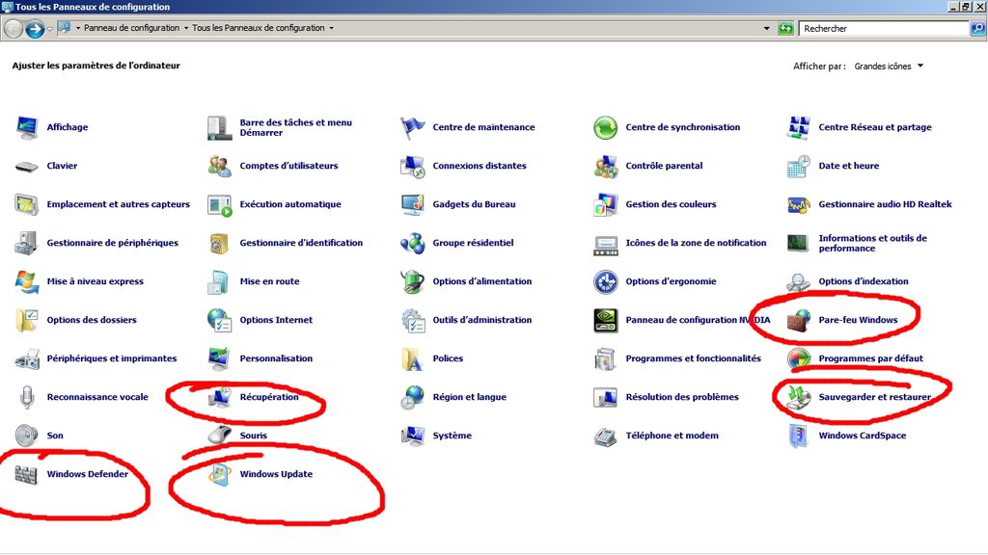
Task: Open the Options d'indexation link
Action: 864,281
